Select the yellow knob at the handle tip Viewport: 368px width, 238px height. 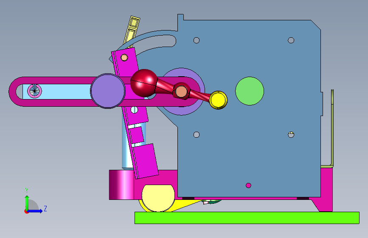pyautogui.click(x=218, y=100)
